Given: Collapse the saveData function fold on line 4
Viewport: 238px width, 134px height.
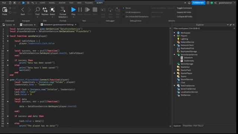Looking at the screenshot, I should coord(8,36).
